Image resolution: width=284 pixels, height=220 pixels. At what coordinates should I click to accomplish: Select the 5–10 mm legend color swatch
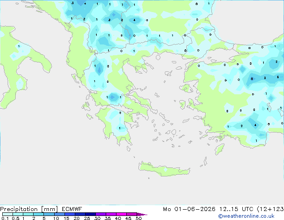point(49,214)
